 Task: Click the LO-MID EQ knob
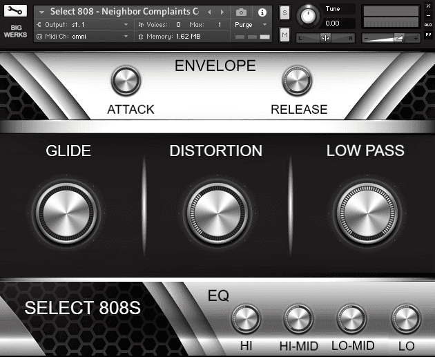(x=351, y=319)
